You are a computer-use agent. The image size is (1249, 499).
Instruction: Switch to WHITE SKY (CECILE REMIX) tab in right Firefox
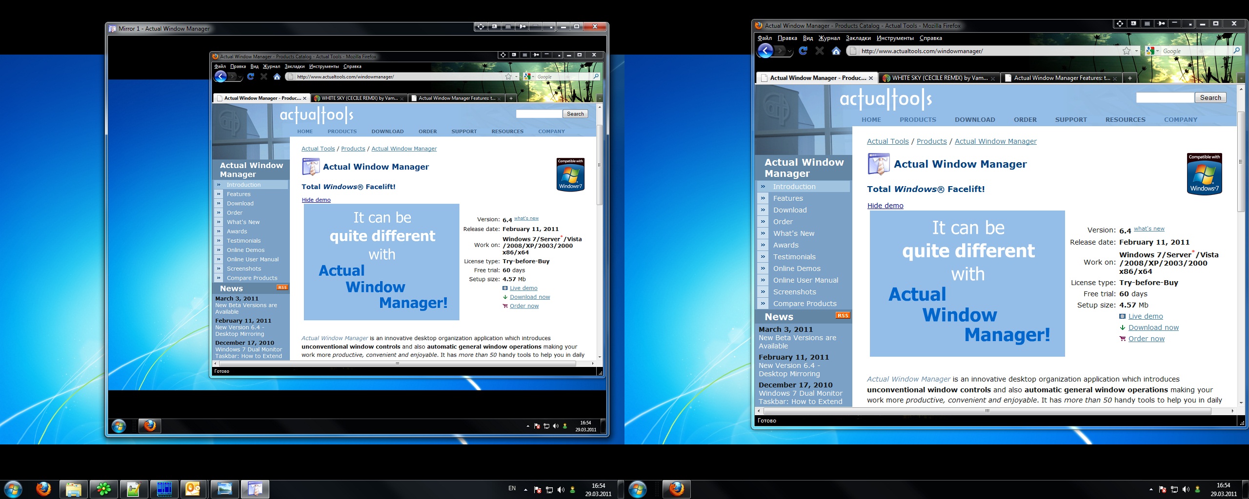coord(939,78)
